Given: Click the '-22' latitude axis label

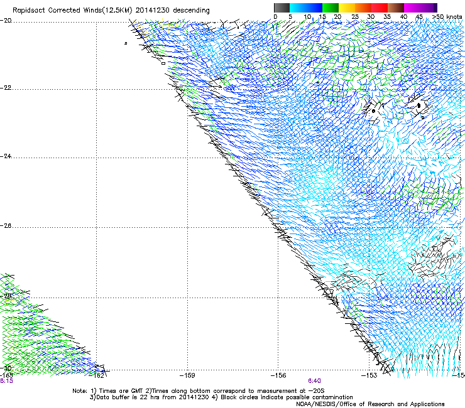Looking at the screenshot, I should coord(6,88).
